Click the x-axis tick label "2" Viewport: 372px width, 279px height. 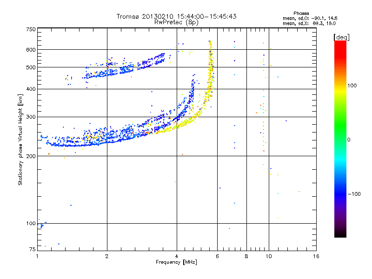click(107, 256)
